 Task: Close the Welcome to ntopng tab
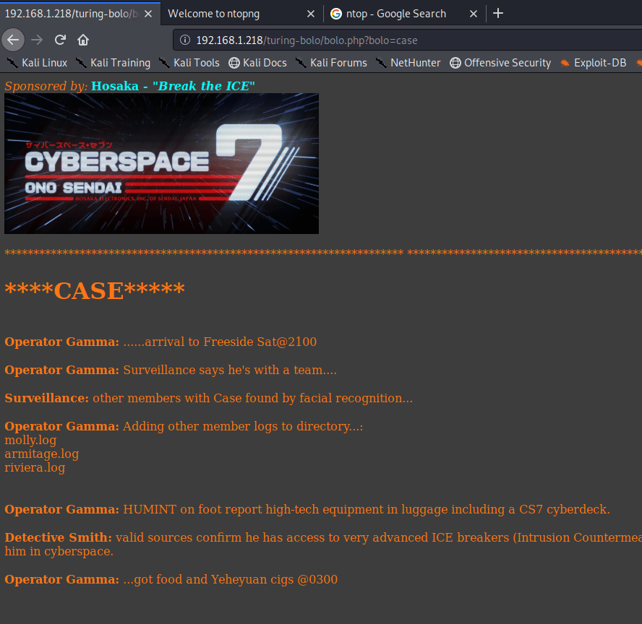[311, 14]
